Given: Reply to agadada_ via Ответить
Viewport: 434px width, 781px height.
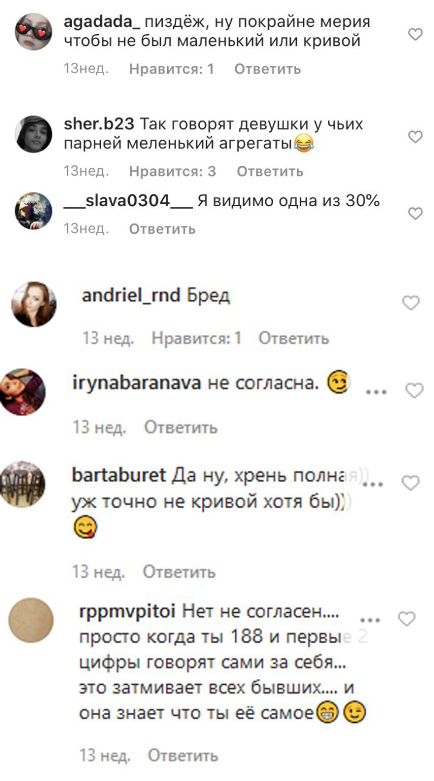Looking at the screenshot, I should 268,69.
